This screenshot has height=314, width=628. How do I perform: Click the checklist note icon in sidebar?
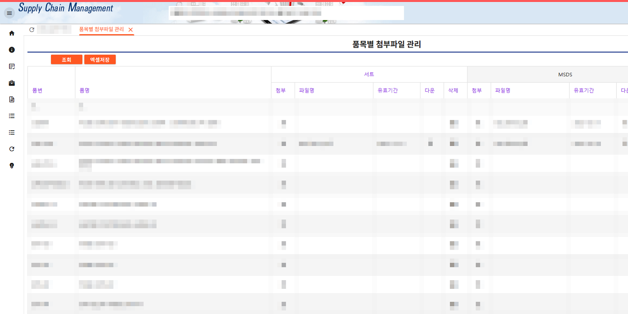[12, 66]
